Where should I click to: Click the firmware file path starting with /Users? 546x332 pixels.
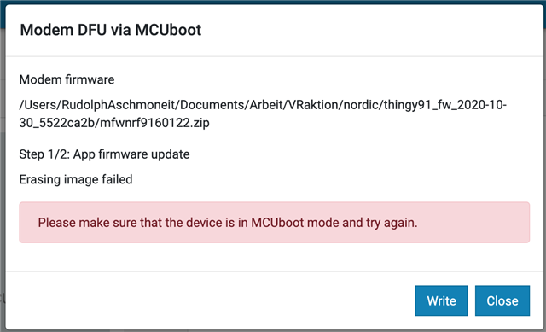tap(263, 114)
